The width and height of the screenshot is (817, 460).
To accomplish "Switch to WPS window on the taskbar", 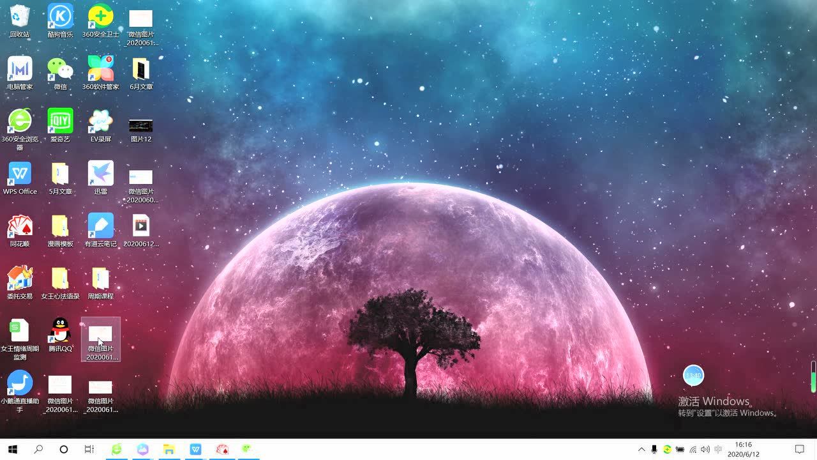I will pyautogui.click(x=195, y=449).
